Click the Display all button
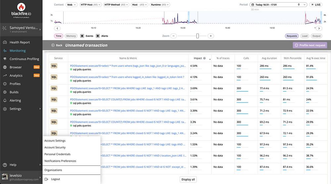331x184 pixels. tap(188, 180)
